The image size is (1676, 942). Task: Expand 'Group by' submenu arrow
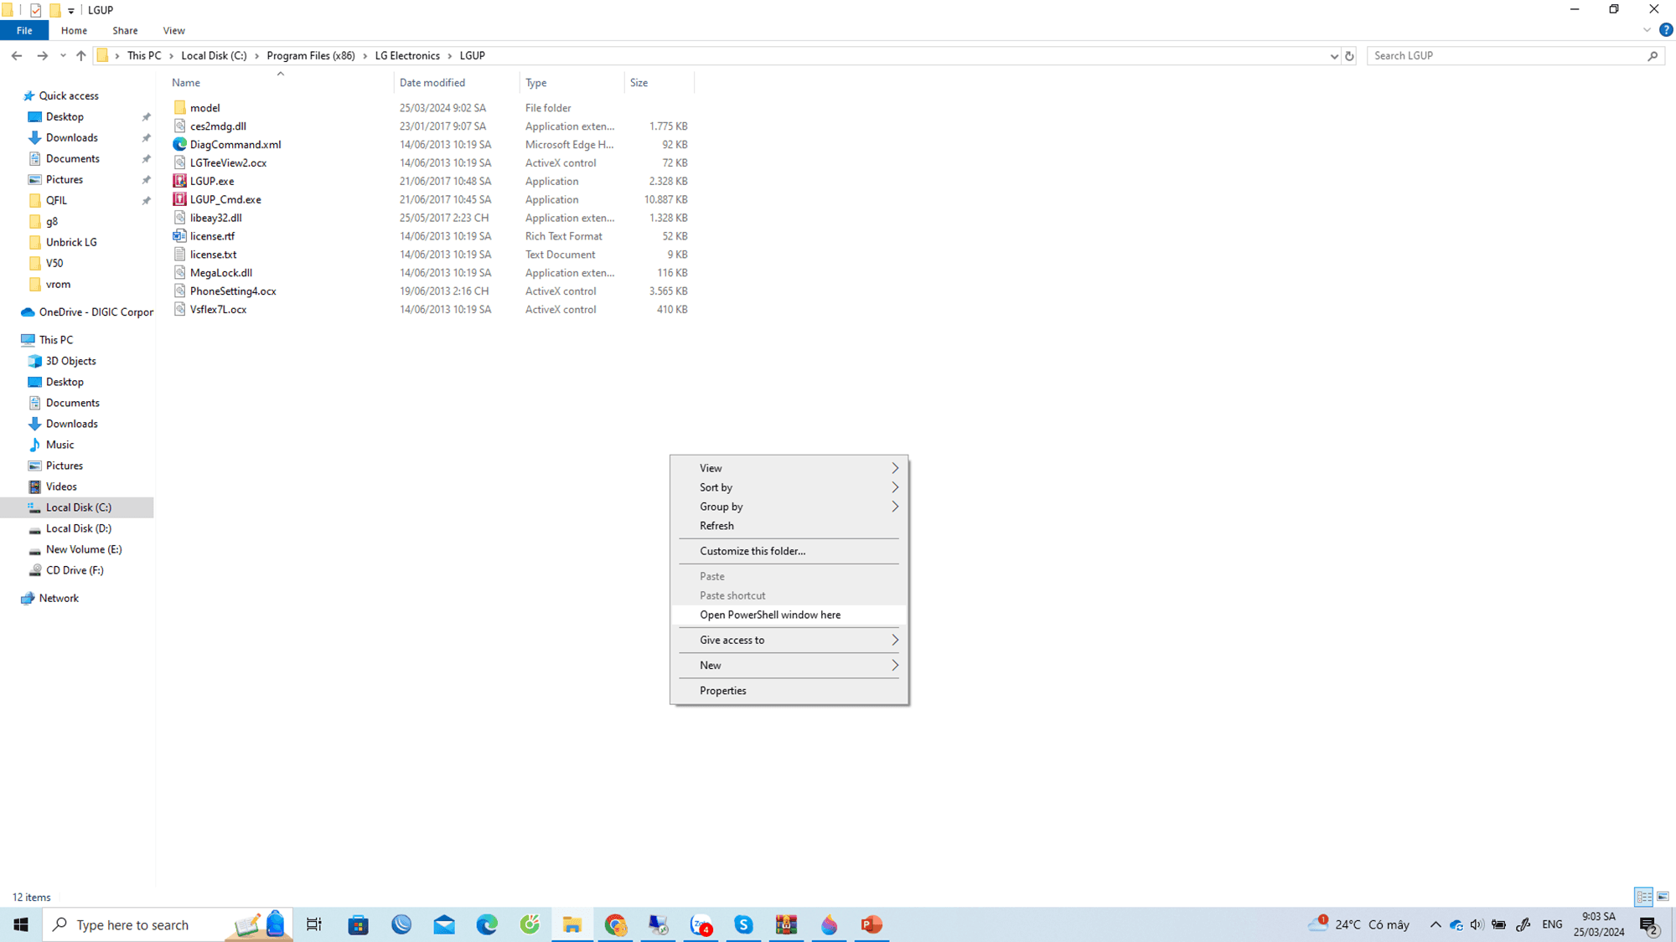896,506
